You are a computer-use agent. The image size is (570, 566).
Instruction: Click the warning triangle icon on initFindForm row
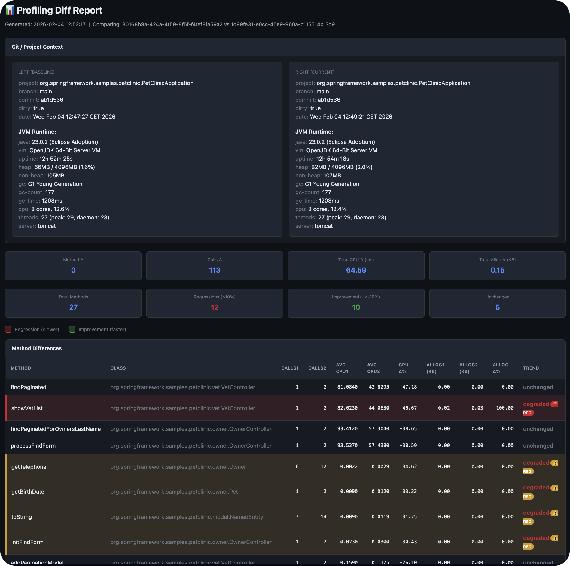tap(555, 538)
